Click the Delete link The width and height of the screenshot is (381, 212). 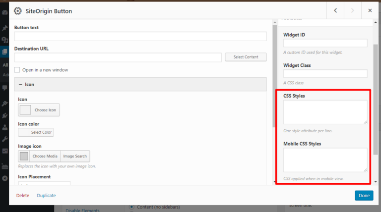coord(23,196)
